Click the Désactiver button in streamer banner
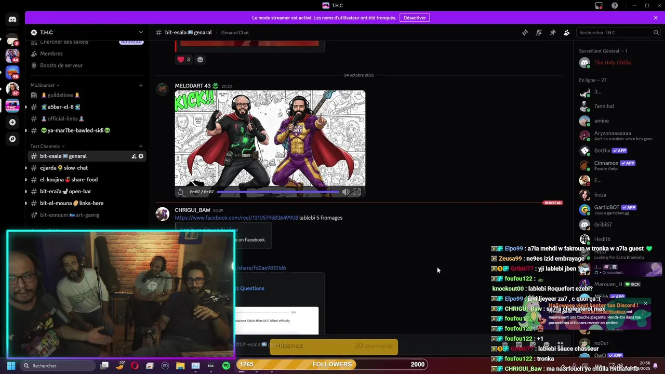 (415, 18)
